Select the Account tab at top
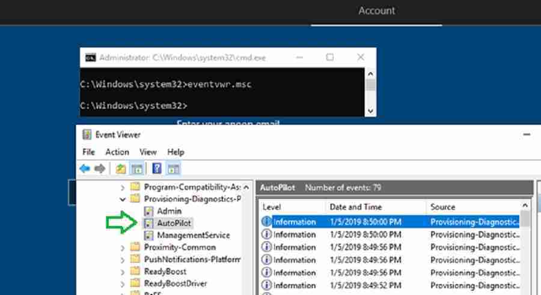This screenshot has height=295, width=541. 376,11
